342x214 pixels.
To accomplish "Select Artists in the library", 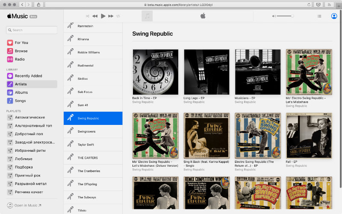I will [32, 84].
